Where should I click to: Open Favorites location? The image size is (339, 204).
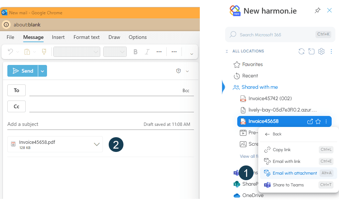(x=248, y=64)
